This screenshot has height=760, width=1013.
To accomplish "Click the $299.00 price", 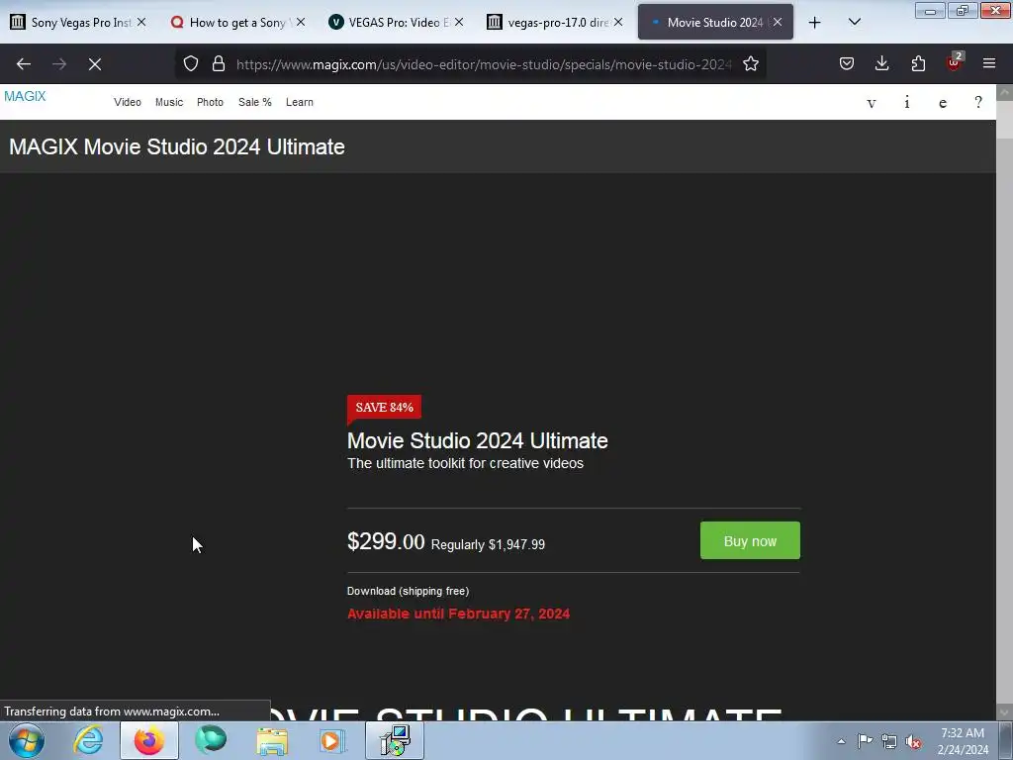I will 386,541.
